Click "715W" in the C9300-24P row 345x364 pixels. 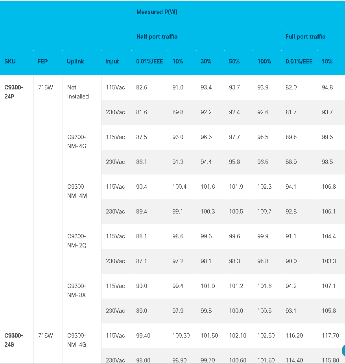[46, 87]
